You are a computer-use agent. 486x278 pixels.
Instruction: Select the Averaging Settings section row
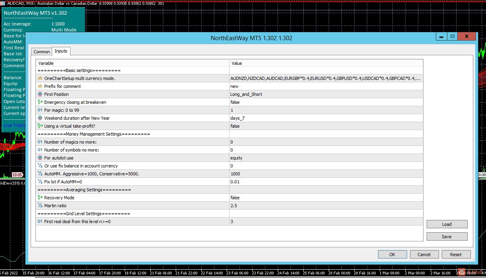229,190
